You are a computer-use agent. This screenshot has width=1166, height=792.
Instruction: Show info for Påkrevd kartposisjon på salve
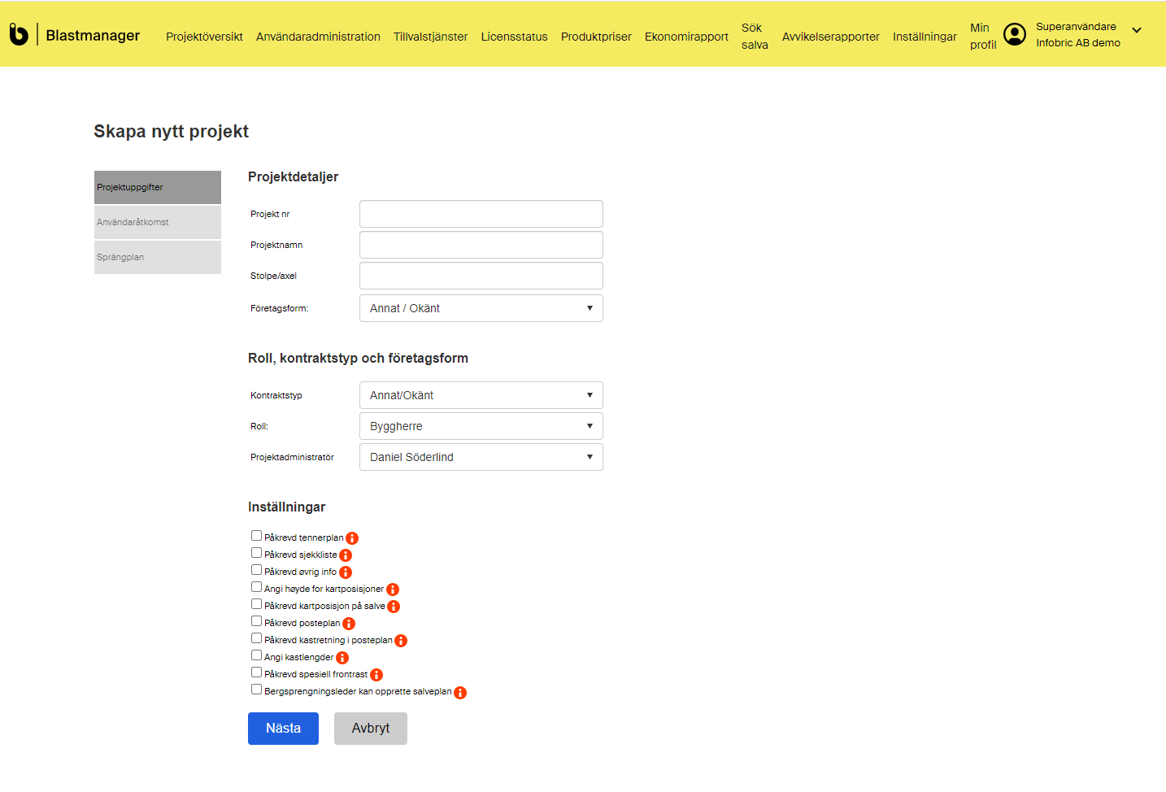click(x=394, y=607)
